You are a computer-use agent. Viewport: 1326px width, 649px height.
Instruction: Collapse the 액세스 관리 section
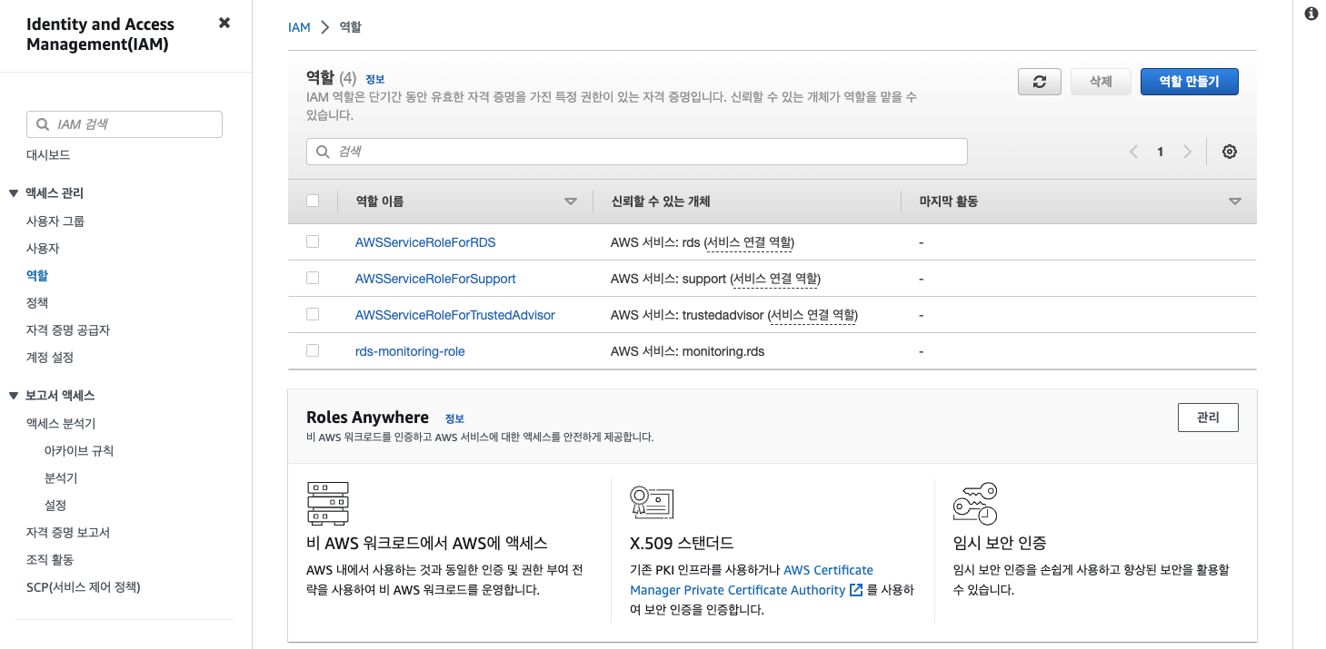pos(13,193)
